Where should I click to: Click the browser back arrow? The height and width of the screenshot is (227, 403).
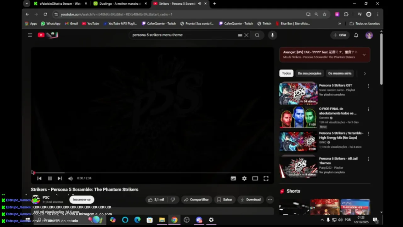click(x=27, y=14)
